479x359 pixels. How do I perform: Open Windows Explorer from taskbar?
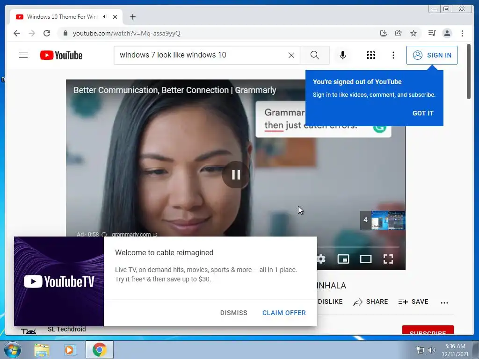pyautogui.click(x=42, y=350)
